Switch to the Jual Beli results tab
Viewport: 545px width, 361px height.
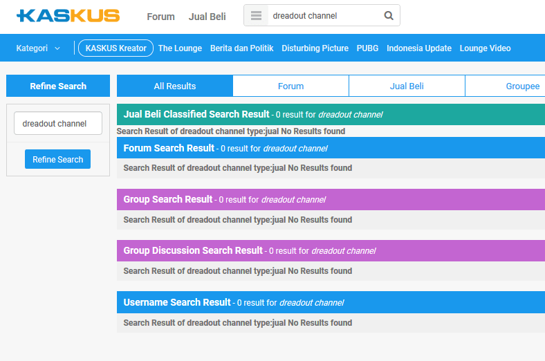pos(407,86)
